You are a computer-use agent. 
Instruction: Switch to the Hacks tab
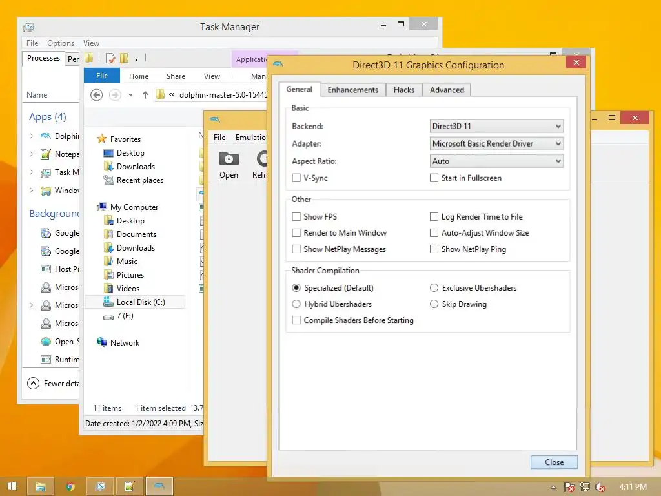tap(404, 90)
